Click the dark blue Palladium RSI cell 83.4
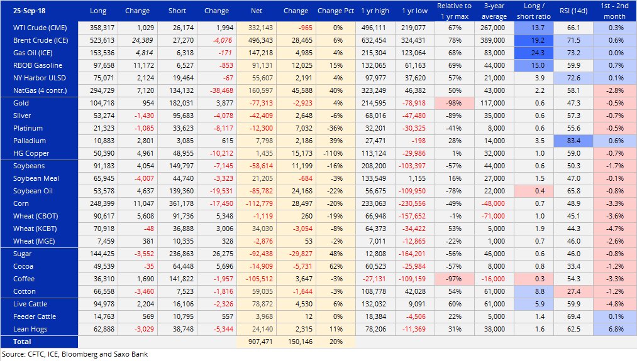Image resolution: width=637 pixels, height=361 pixels. coord(573,141)
